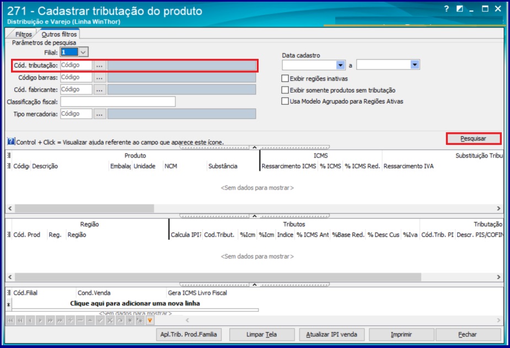Open lookup for Código barras
Image resolution: width=510 pixels, height=348 pixels.
(100, 77)
